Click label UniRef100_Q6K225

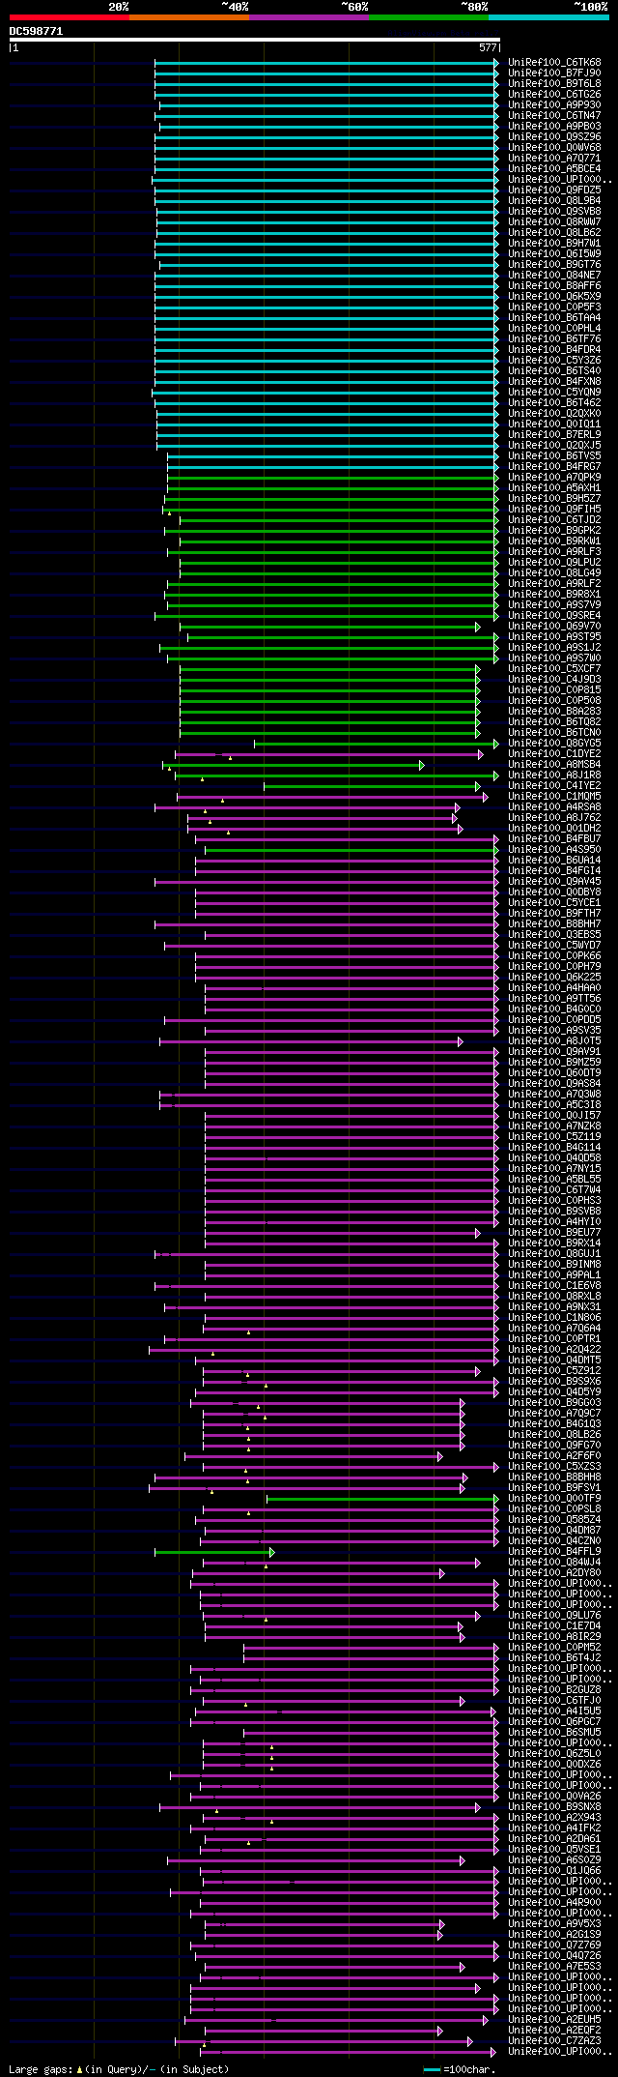point(554,977)
